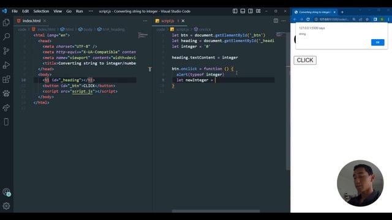The height and width of the screenshot is (220, 392).
Task: Expand the overflow menu after the Run menu
Action: [x=91, y=11]
